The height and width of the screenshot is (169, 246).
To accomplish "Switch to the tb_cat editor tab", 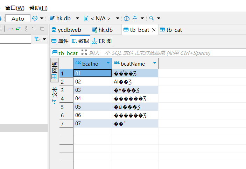I will (x=171, y=30).
